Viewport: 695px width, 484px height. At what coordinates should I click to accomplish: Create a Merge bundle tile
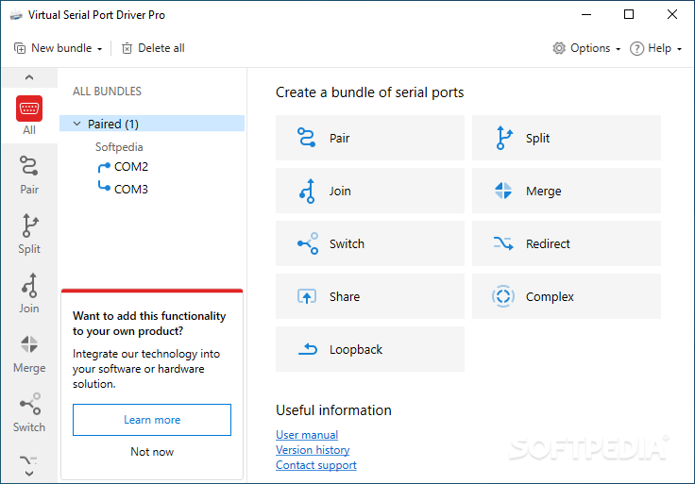[x=567, y=191]
